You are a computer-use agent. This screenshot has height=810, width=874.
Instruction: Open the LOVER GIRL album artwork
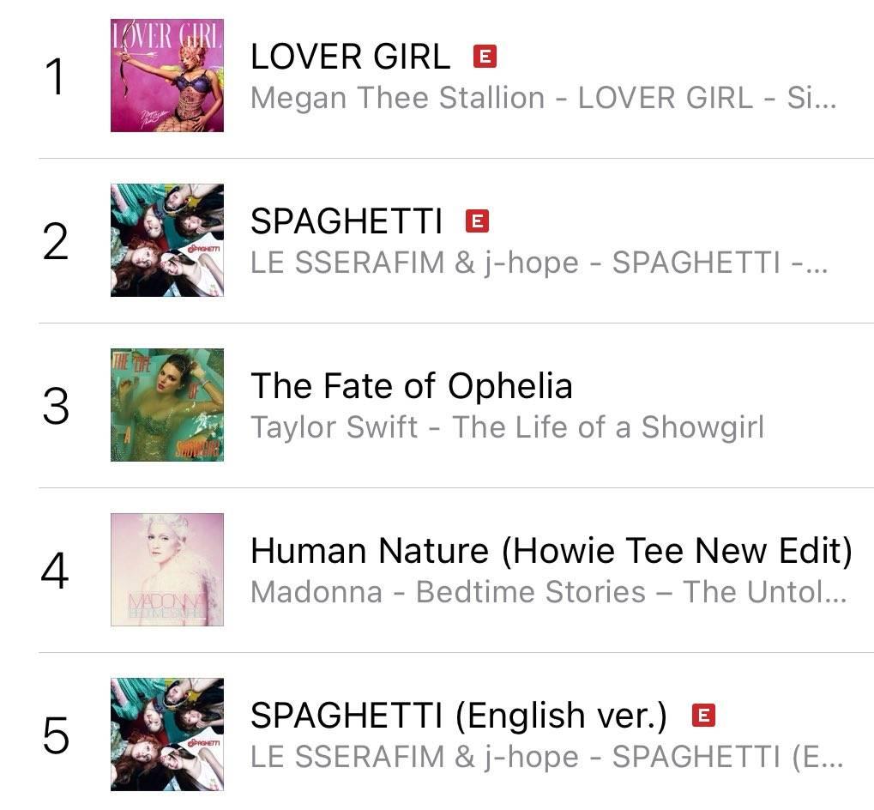tap(167, 76)
